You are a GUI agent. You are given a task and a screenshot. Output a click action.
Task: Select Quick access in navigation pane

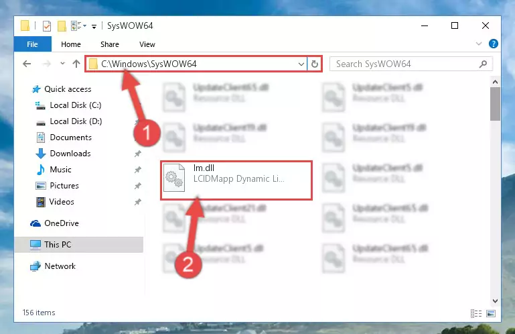click(x=68, y=89)
